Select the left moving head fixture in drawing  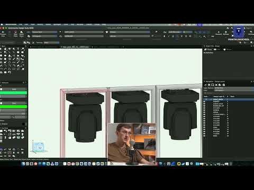coord(85,117)
